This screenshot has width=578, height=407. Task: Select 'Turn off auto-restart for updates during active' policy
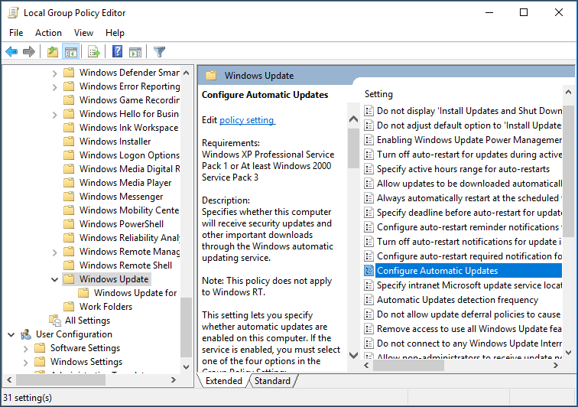[463, 155]
